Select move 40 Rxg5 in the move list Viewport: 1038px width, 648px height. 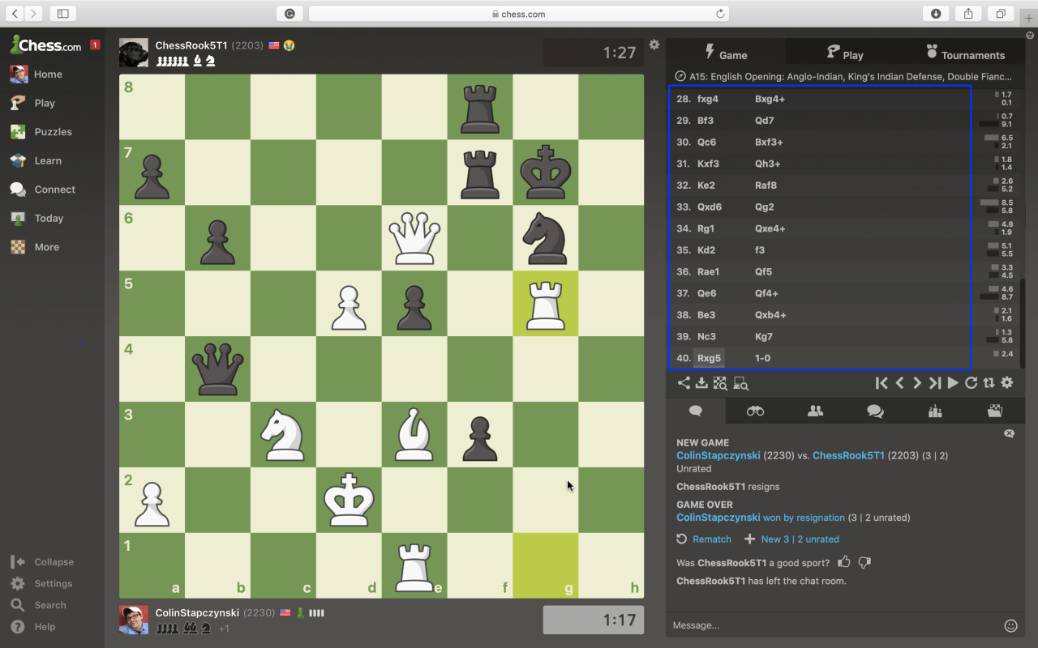point(709,357)
